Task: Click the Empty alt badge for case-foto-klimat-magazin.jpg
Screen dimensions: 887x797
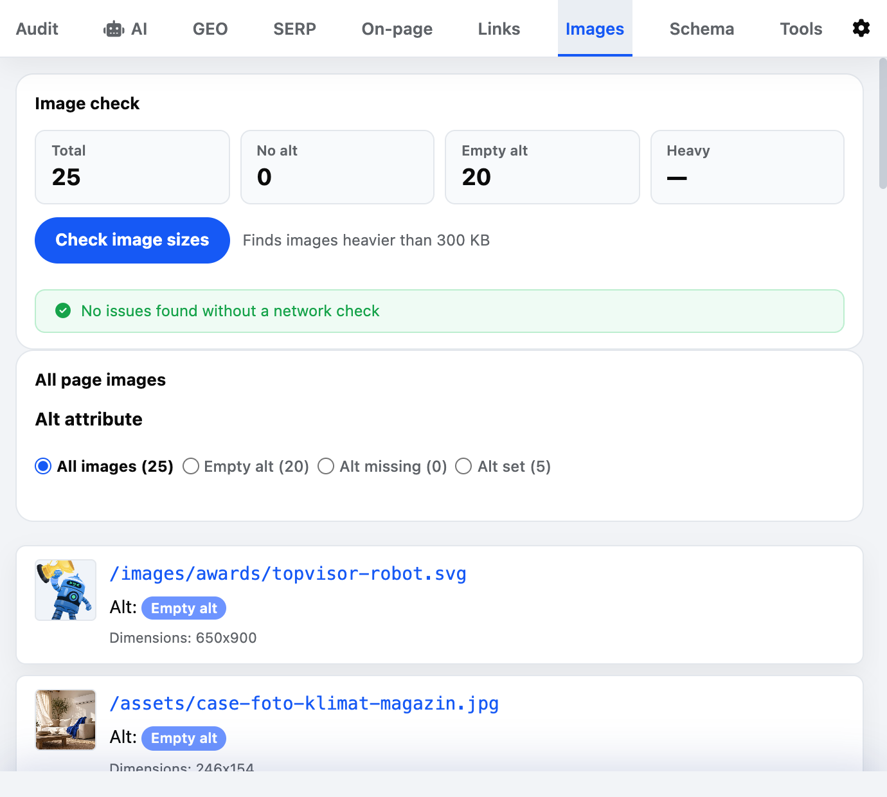Action: pos(184,738)
